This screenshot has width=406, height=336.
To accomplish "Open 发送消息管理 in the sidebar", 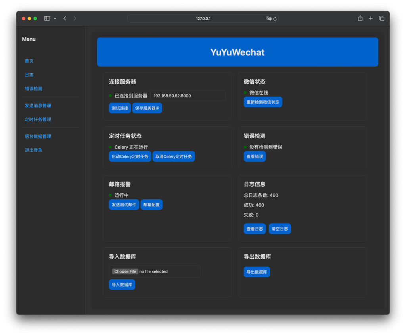I will pos(38,105).
